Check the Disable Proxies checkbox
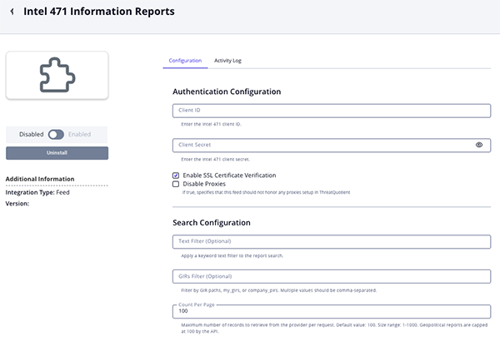This screenshot has height=341, width=500. [x=176, y=184]
